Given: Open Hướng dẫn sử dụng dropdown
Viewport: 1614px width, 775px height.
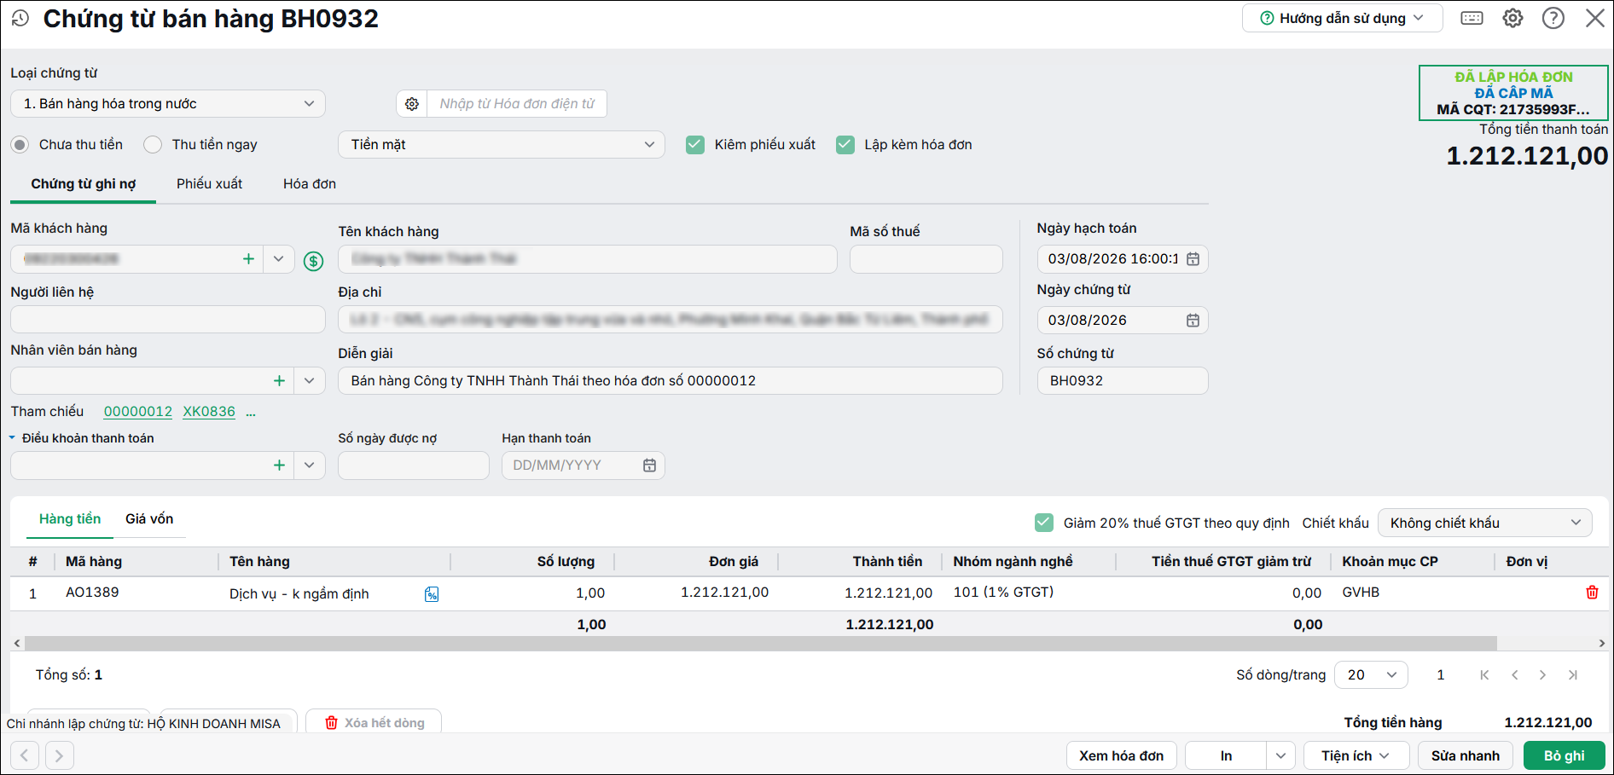Looking at the screenshot, I should 1342,18.
